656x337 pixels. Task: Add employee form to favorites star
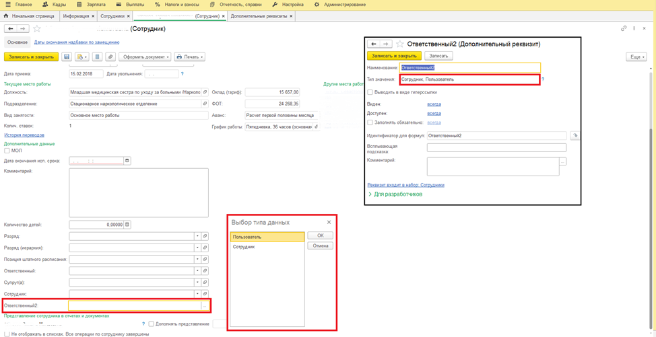point(37,29)
